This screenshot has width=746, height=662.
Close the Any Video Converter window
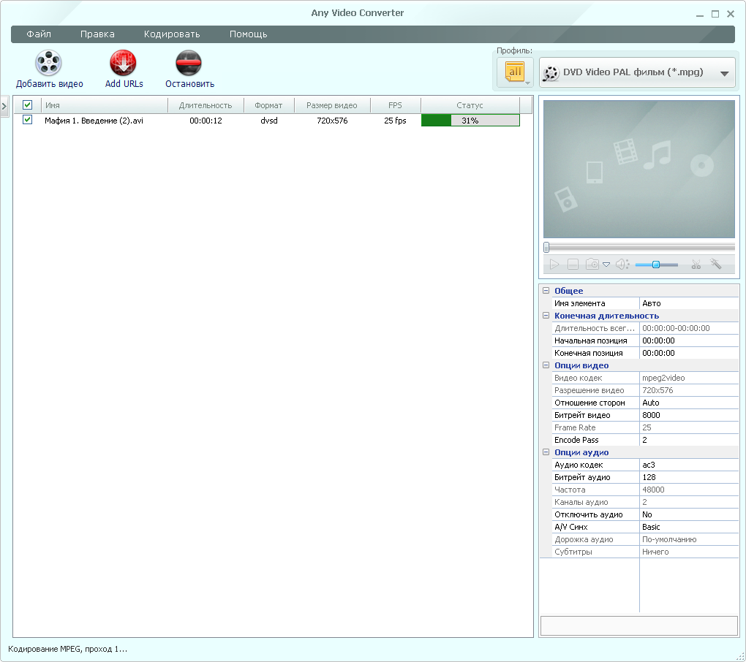[x=731, y=15]
